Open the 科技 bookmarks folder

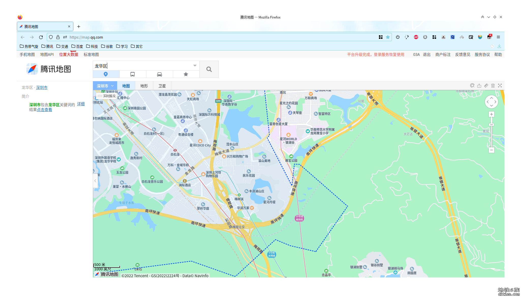click(92, 46)
